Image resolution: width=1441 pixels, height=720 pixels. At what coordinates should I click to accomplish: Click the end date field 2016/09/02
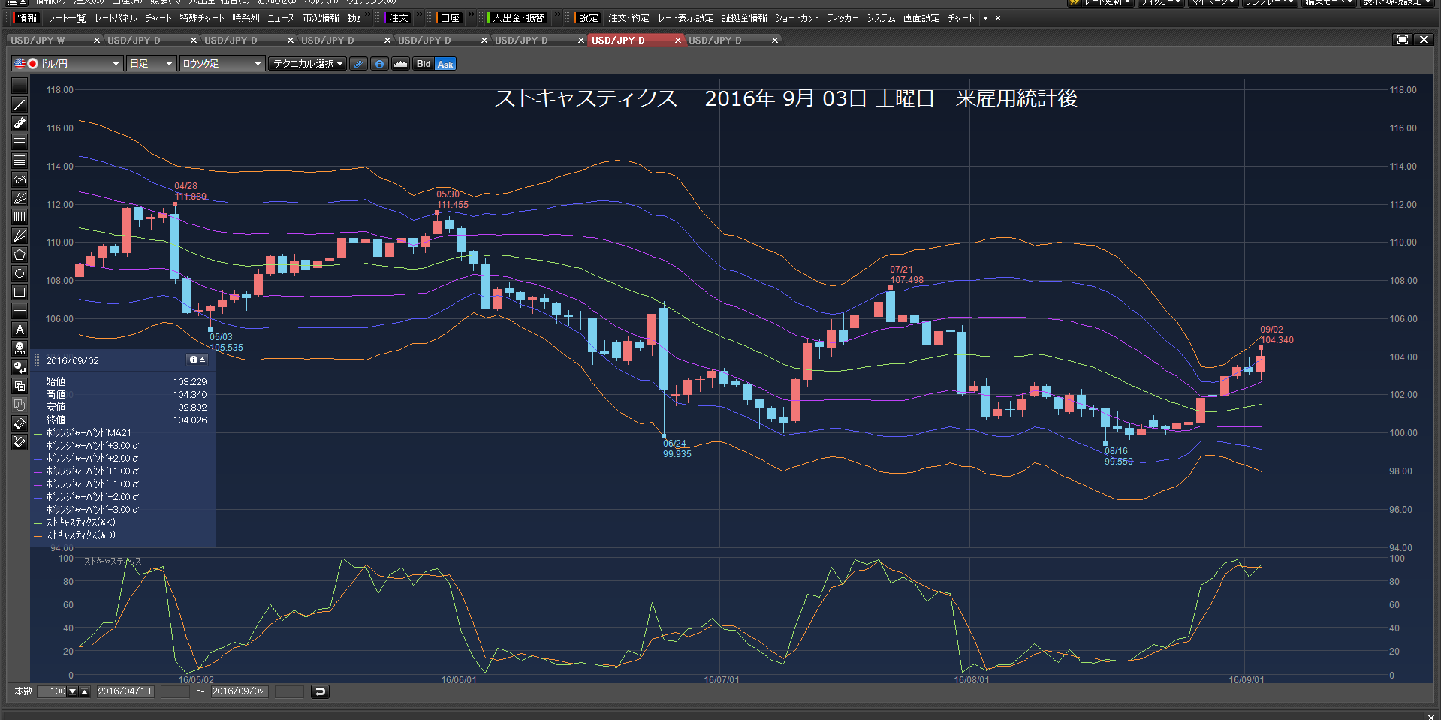click(x=239, y=691)
